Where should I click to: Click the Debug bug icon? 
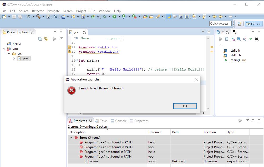[x=105, y=17]
